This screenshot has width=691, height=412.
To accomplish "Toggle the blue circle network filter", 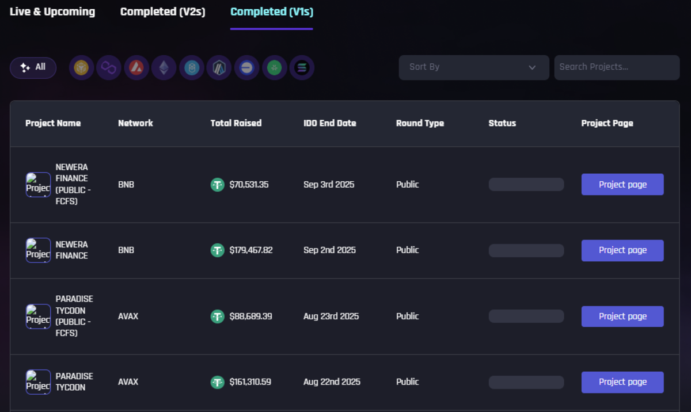I will (x=246, y=67).
